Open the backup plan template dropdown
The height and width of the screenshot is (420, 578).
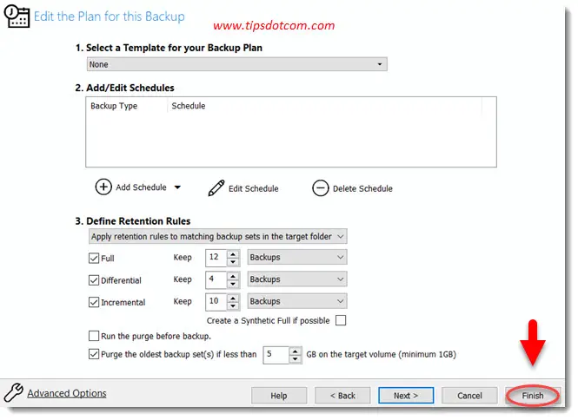pos(236,64)
